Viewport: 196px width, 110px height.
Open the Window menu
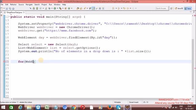tap(57, 5)
